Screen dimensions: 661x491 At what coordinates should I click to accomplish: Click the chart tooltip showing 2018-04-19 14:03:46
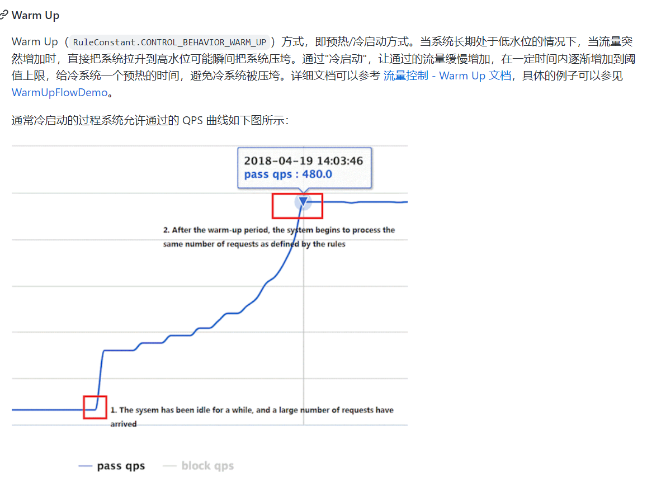click(x=304, y=168)
